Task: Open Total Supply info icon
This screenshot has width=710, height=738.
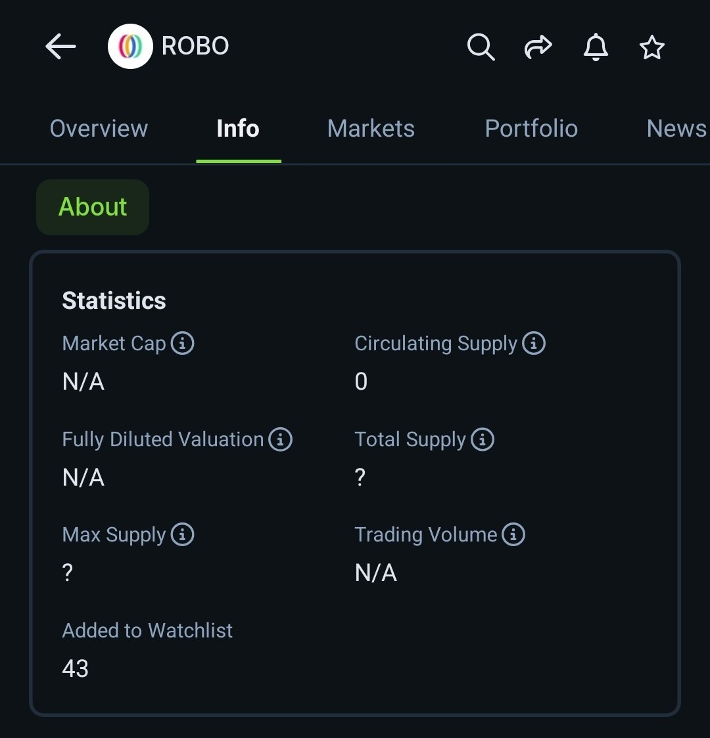Action: point(482,439)
